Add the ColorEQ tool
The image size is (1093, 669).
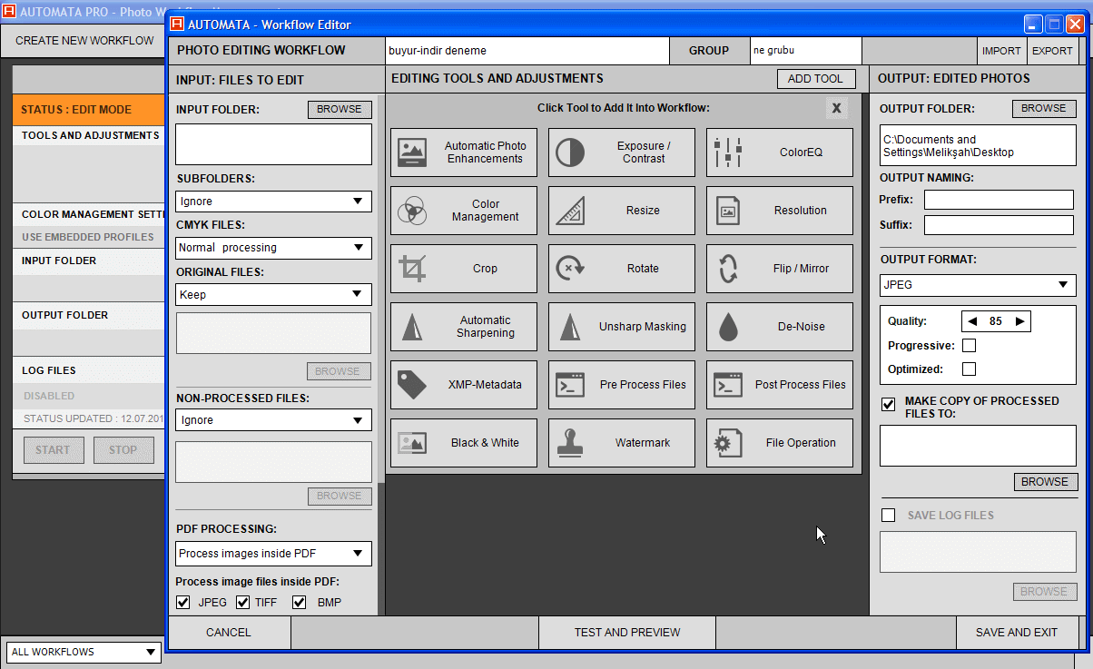(x=780, y=152)
